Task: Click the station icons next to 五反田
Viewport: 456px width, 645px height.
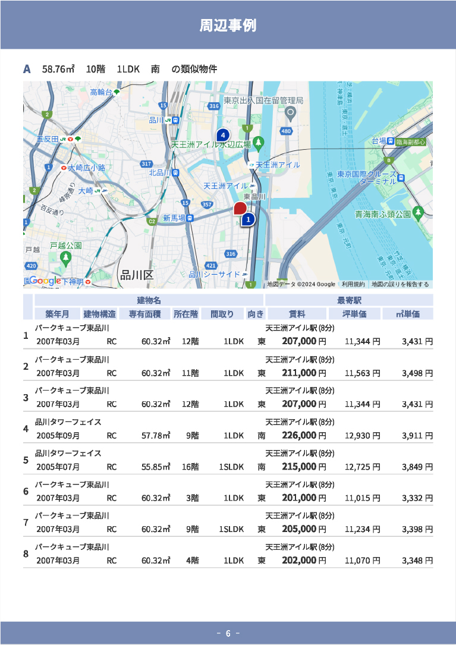Action: pyautogui.click(x=70, y=140)
